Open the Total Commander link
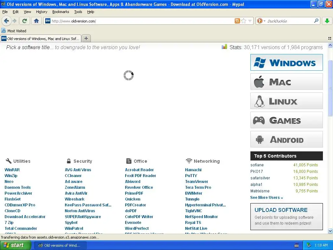The image size is (333, 250). pyautogui.click(x=21, y=229)
